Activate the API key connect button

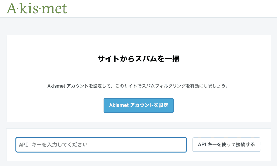pyautogui.click(x=226, y=144)
